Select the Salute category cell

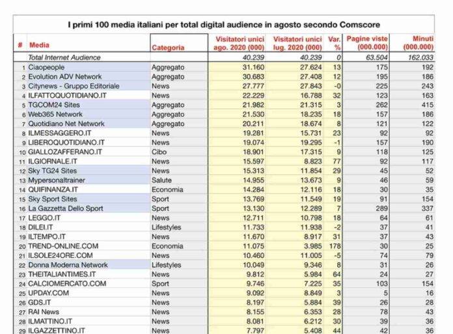click(163, 180)
